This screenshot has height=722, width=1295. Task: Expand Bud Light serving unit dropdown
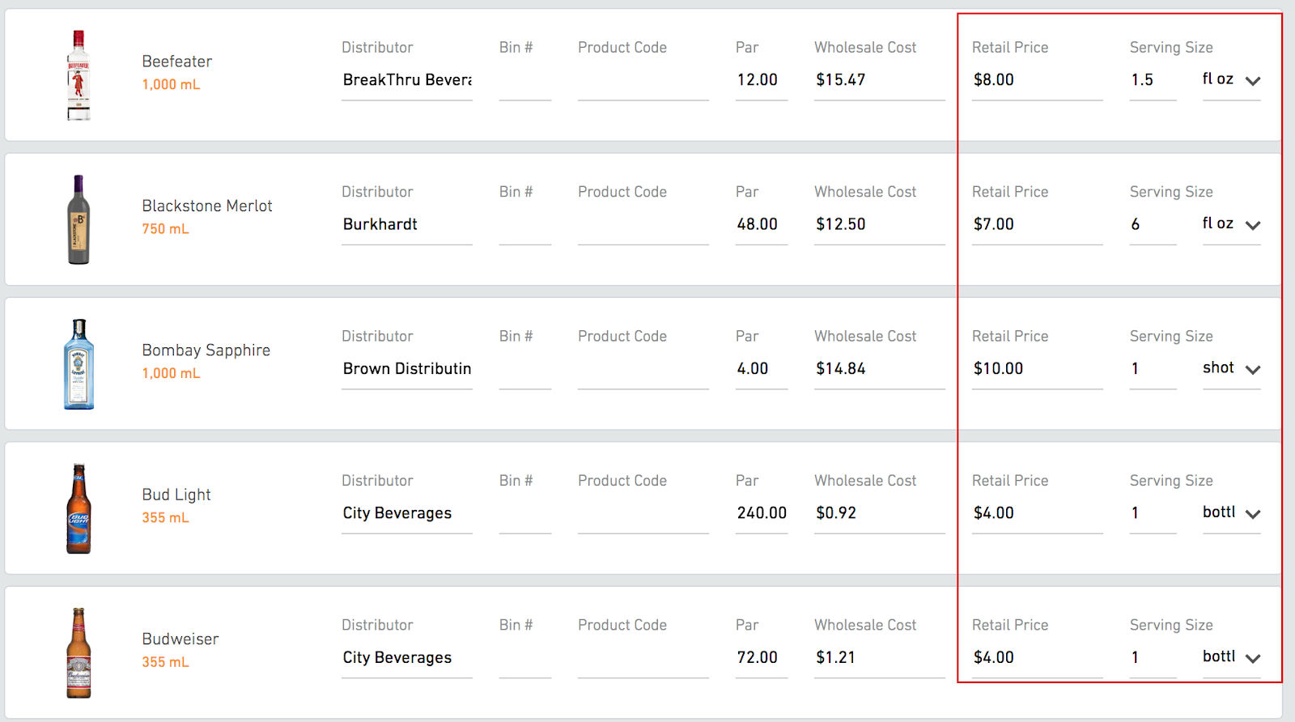pyautogui.click(x=1231, y=513)
